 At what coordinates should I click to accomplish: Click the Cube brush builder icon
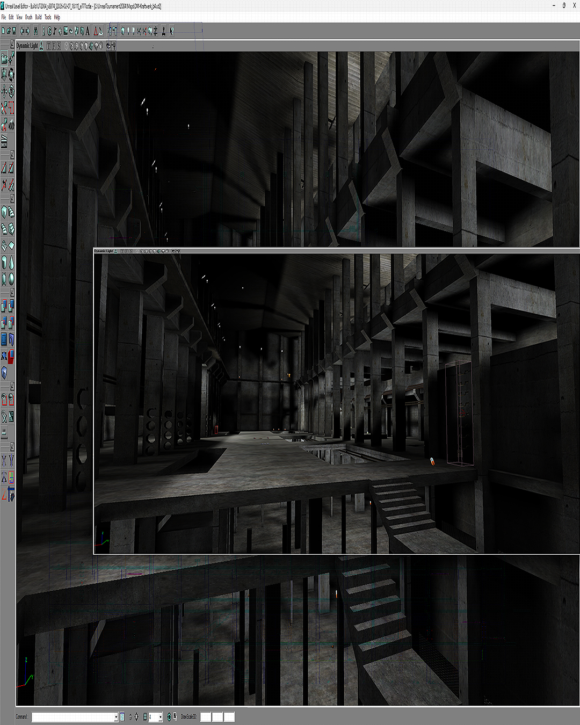[x=4, y=212]
